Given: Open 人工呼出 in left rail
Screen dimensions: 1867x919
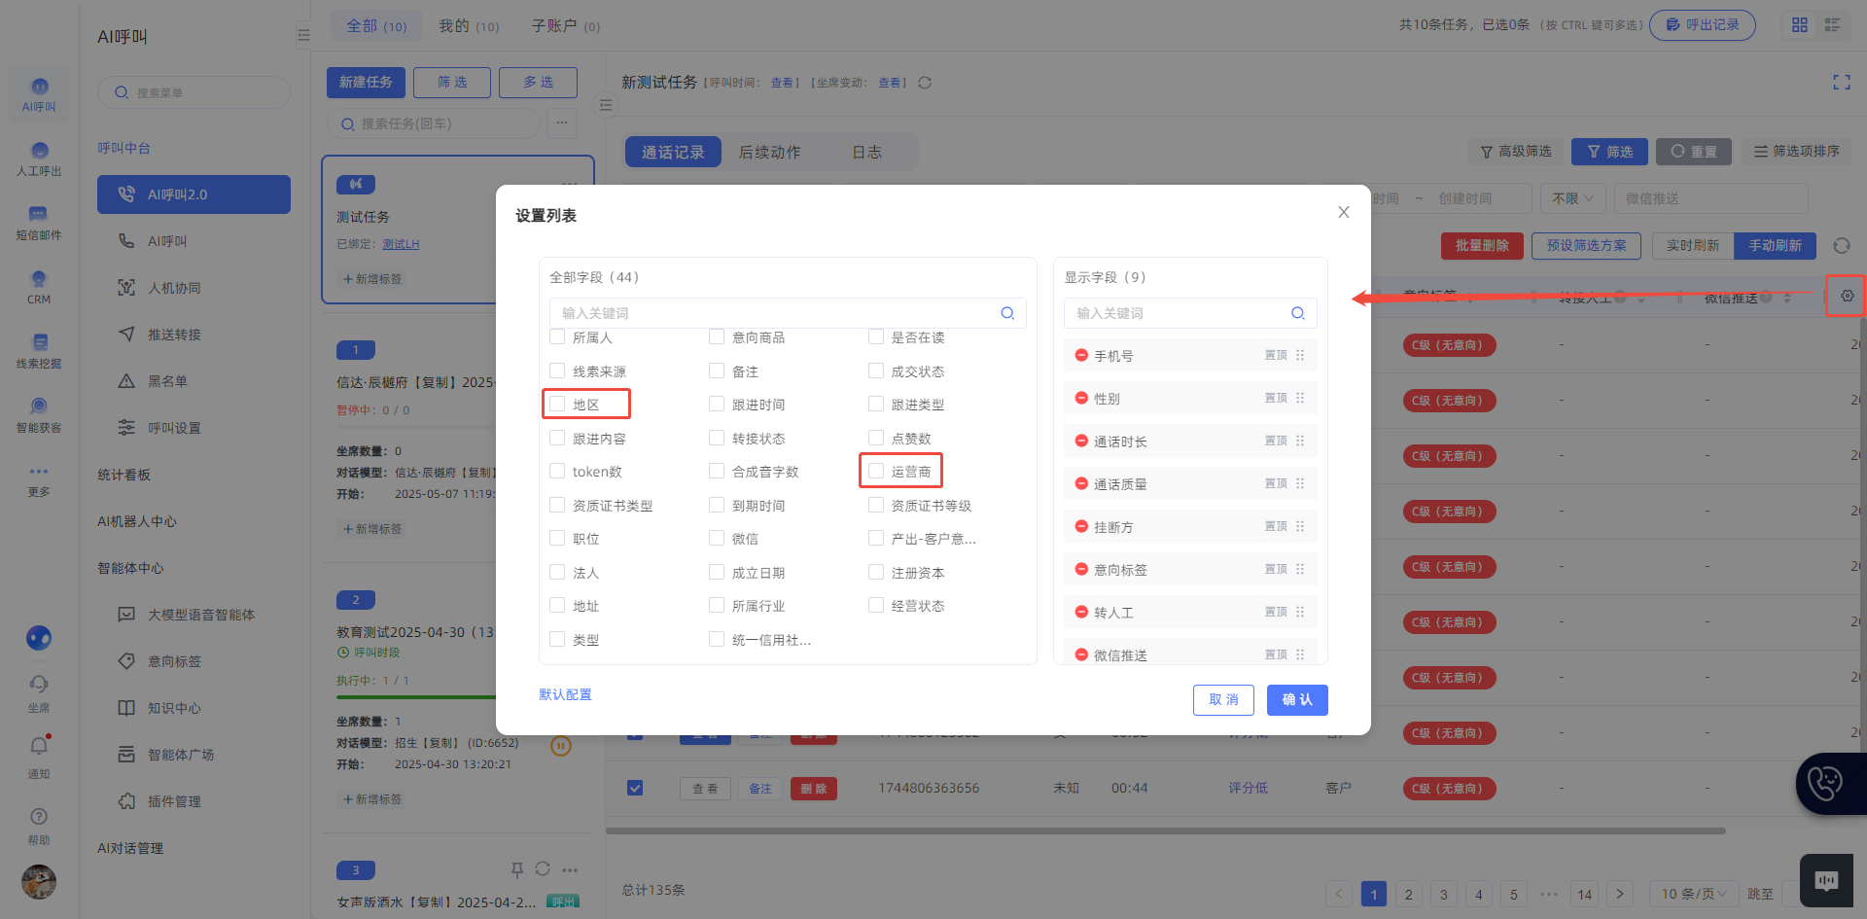Looking at the screenshot, I should tap(39, 159).
